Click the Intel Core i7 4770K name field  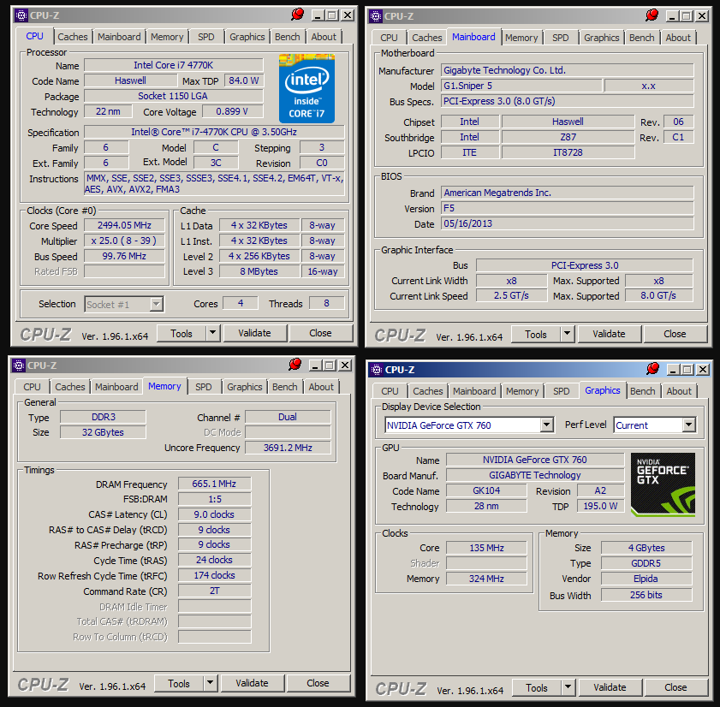point(174,65)
